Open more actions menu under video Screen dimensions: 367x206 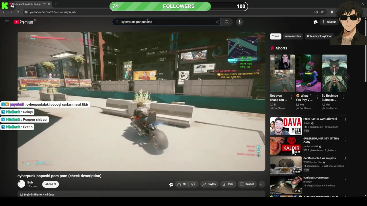tap(262, 184)
